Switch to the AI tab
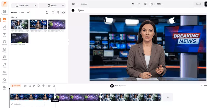Screen dimensions: 207x108 coord(28,13)
